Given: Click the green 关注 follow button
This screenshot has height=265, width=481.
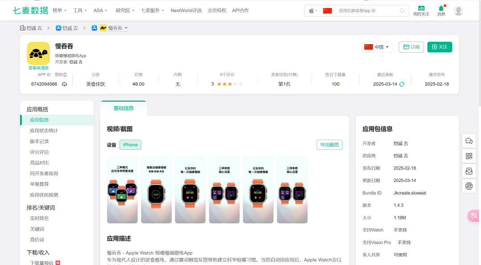Looking at the screenshot, I should 440,47.
